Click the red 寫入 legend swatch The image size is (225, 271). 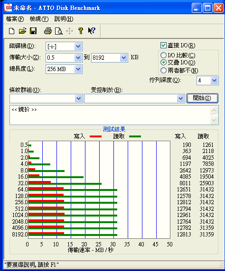(x=95, y=136)
